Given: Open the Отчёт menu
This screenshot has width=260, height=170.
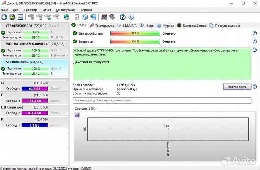Looking at the screenshot, I should pyautogui.click(x=47, y=10).
